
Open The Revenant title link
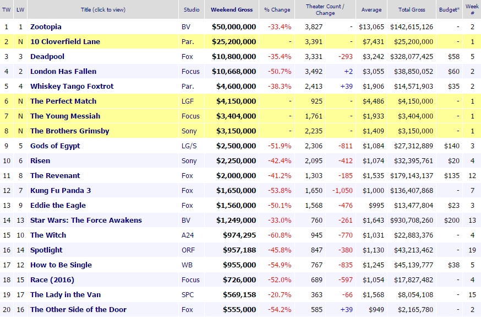click(55, 176)
